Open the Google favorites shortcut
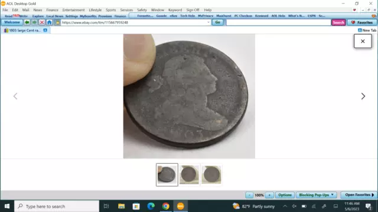Screen dimensions: 378x212 pyautogui.click(x=161, y=16)
